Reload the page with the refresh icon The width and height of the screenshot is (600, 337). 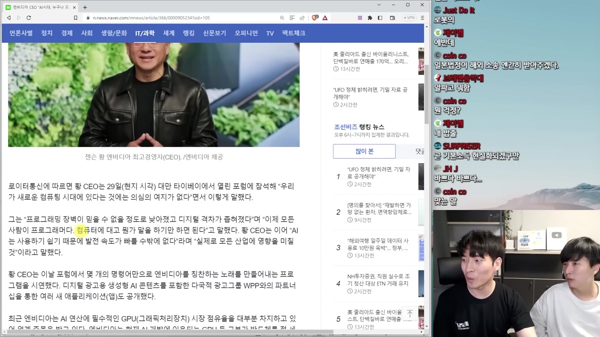pos(29,18)
